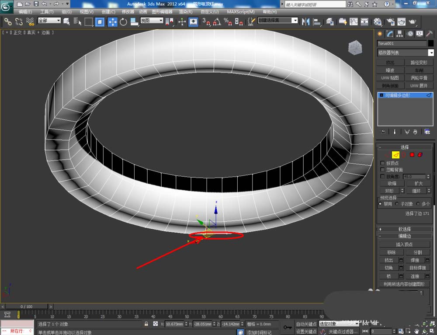
Task: Select the 禁用 preview radio button
Action: (380, 204)
